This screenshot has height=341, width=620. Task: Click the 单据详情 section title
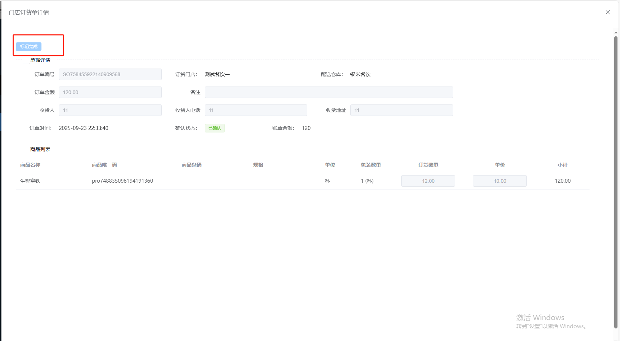(40, 60)
